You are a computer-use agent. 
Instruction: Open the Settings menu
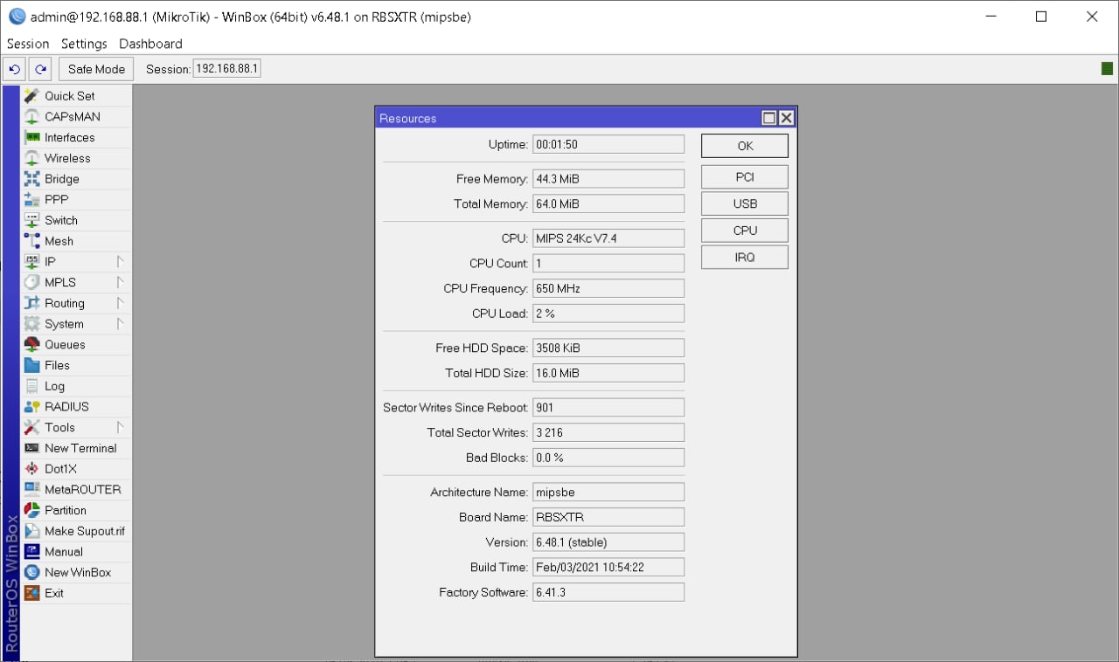click(x=84, y=44)
